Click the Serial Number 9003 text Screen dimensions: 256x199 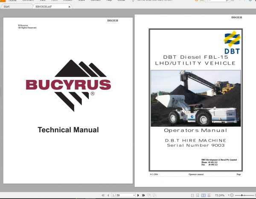[x=196, y=145]
